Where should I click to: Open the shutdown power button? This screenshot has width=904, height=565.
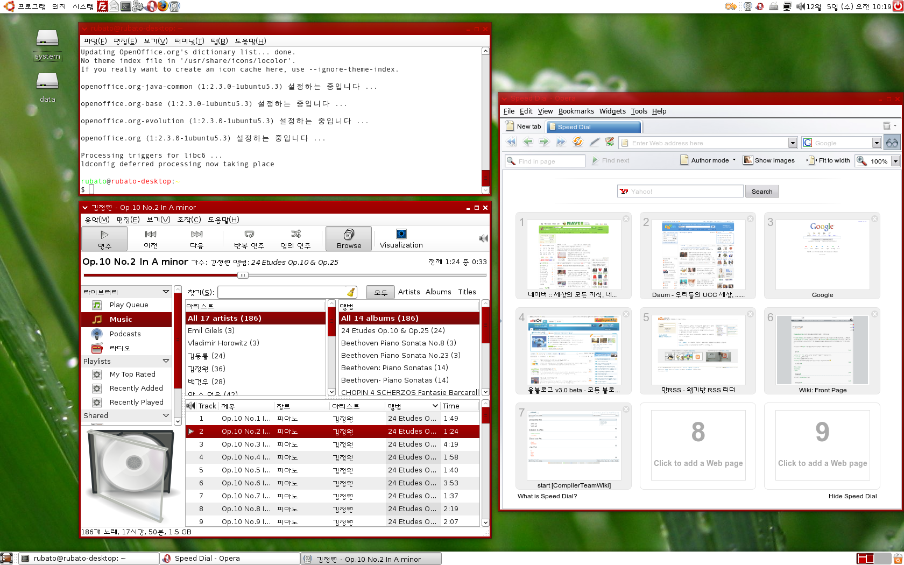tap(898, 6)
